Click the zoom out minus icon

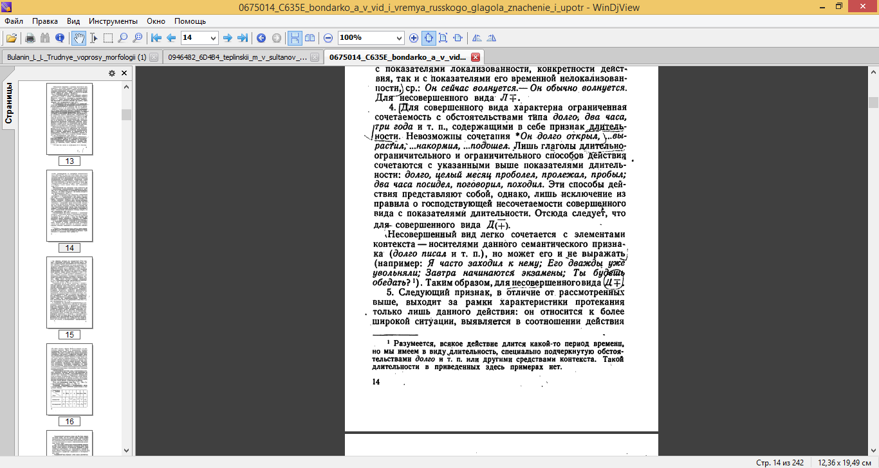pyautogui.click(x=328, y=38)
